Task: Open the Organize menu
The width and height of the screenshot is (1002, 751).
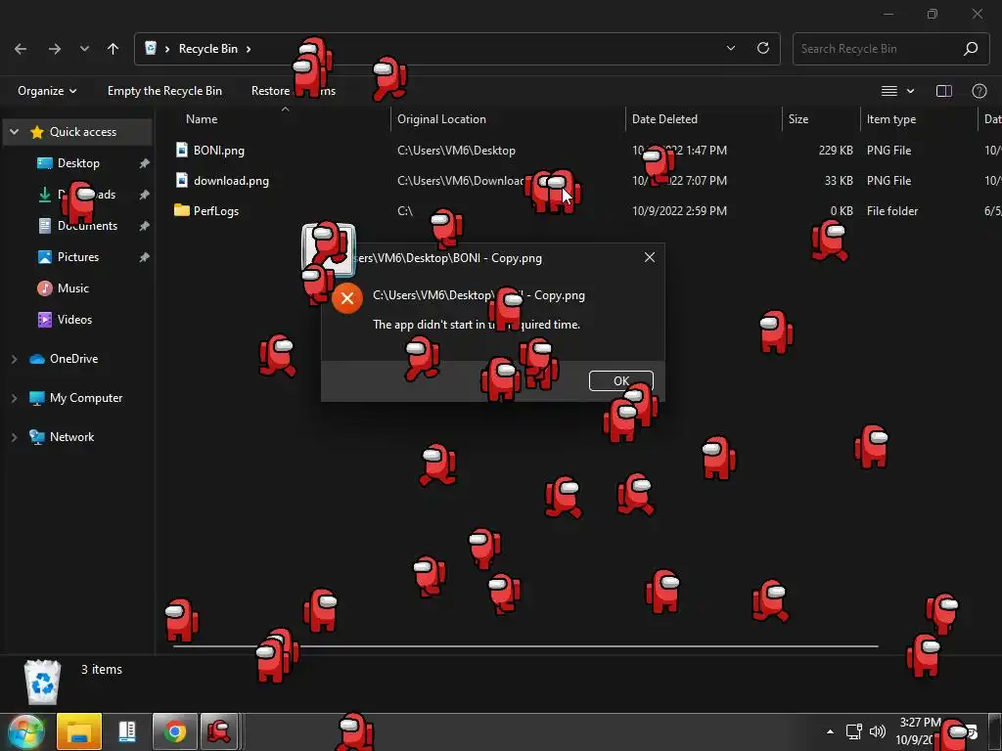Action: [47, 91]
